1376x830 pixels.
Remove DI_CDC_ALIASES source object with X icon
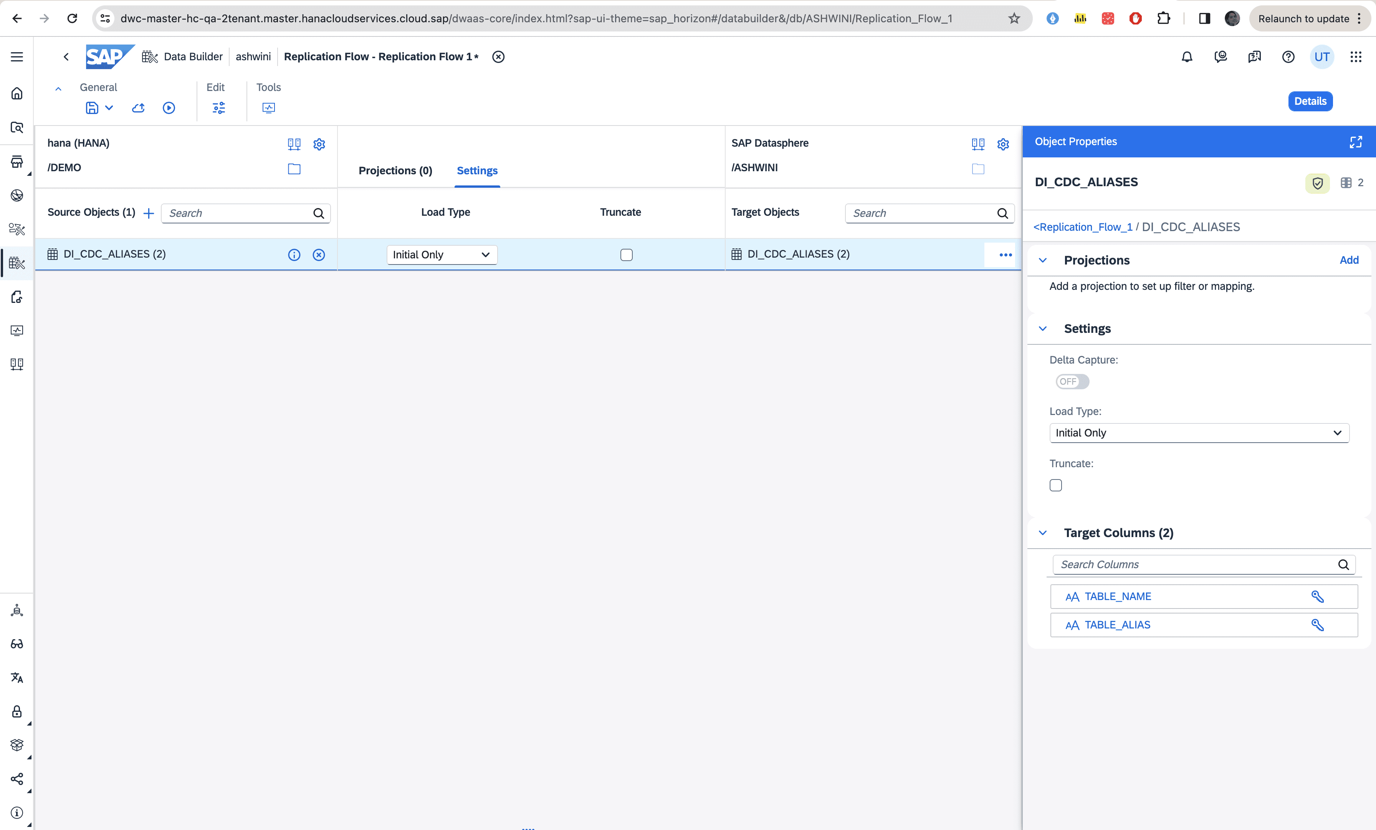(x=319, y=255)
